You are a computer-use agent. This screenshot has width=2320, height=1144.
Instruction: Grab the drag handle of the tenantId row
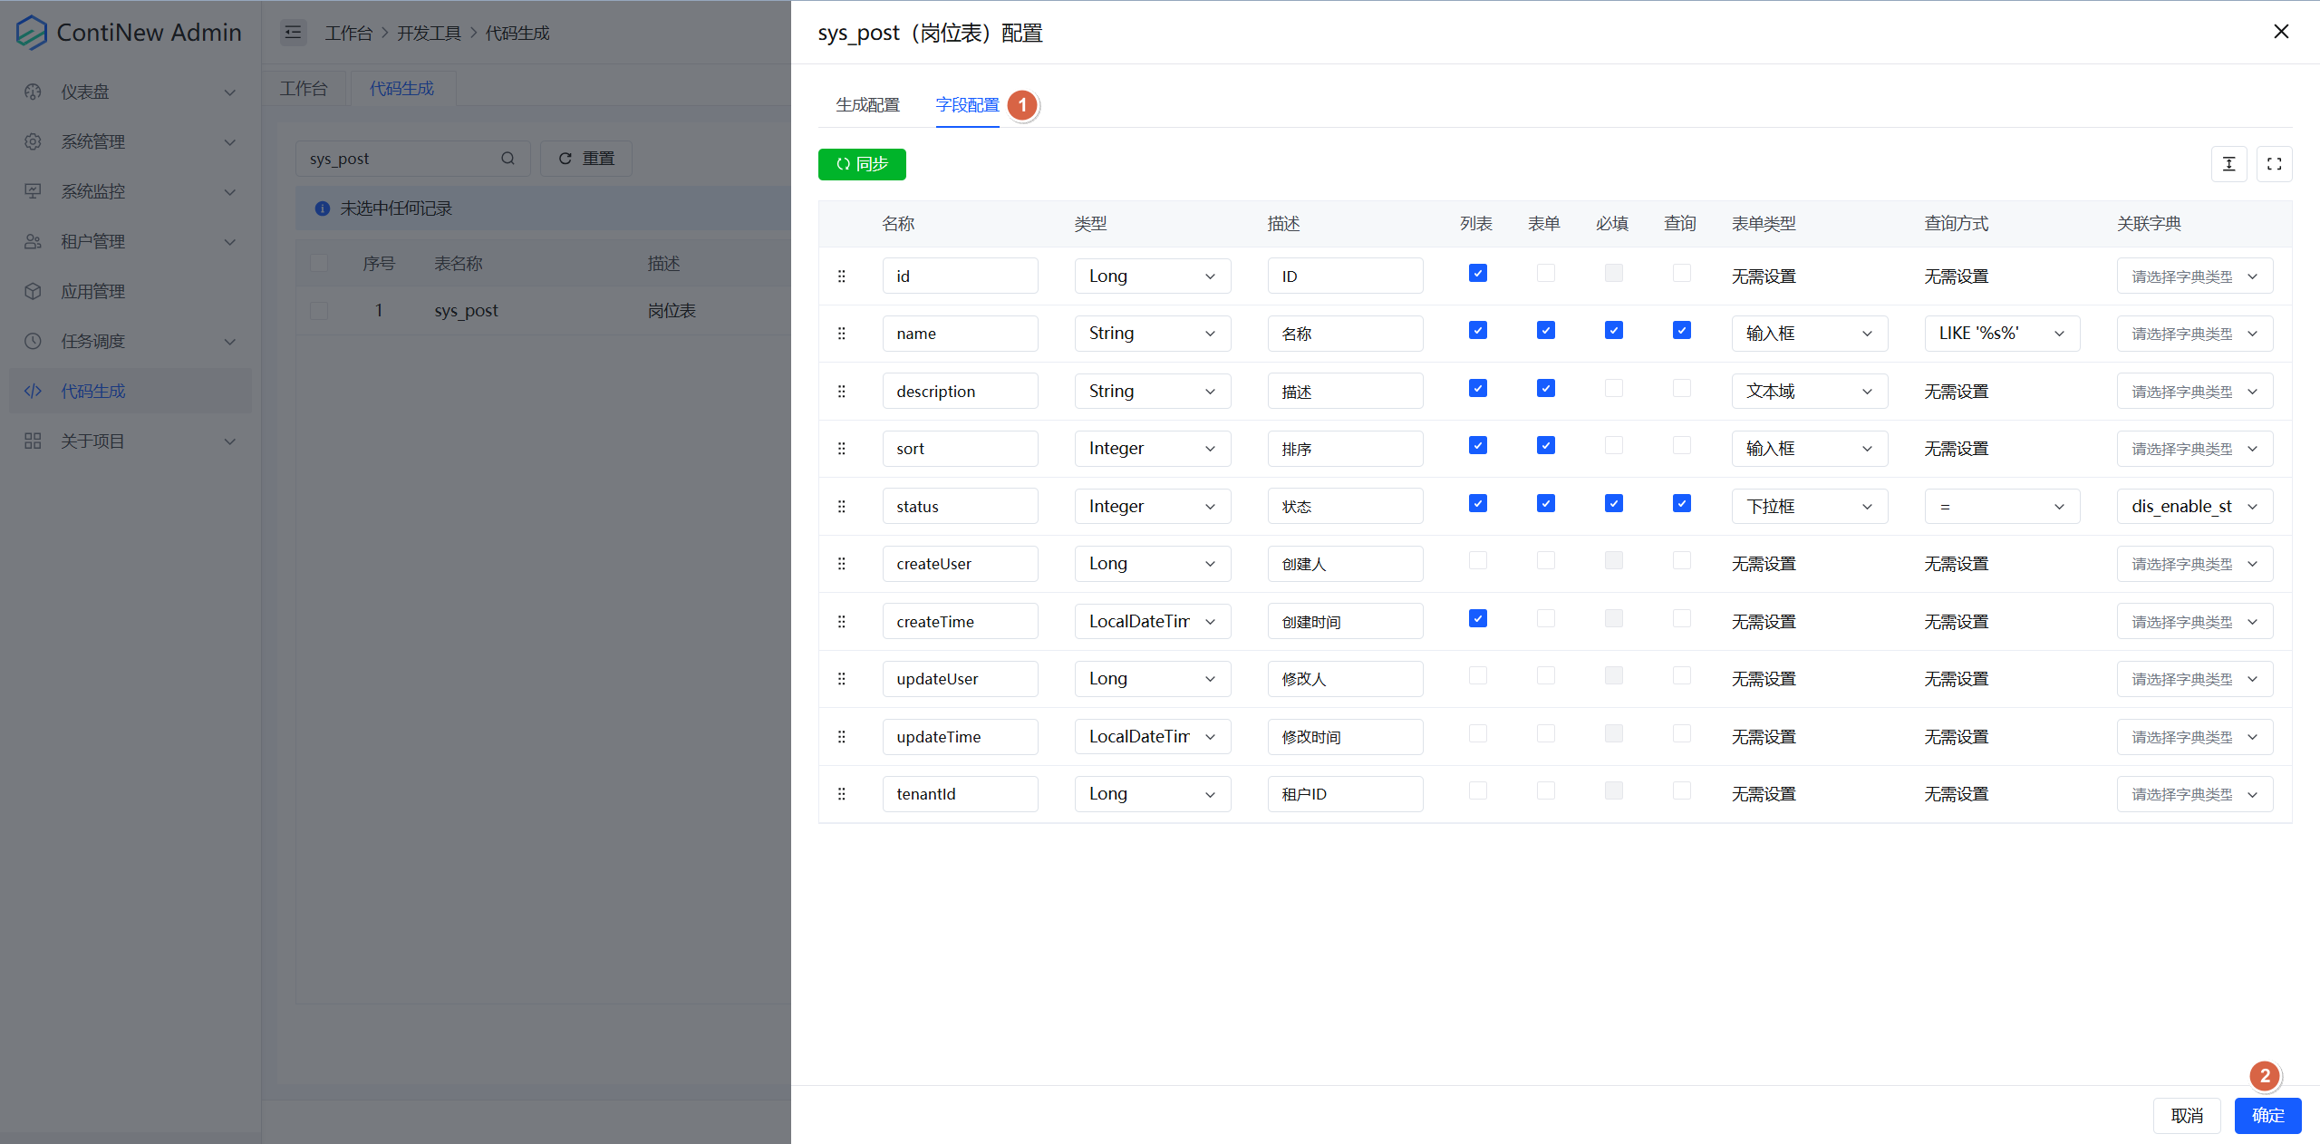(x=842, y=794)
